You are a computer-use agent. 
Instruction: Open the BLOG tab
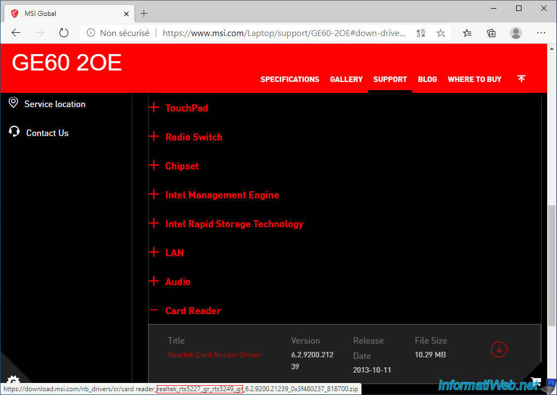click(428, 79)
